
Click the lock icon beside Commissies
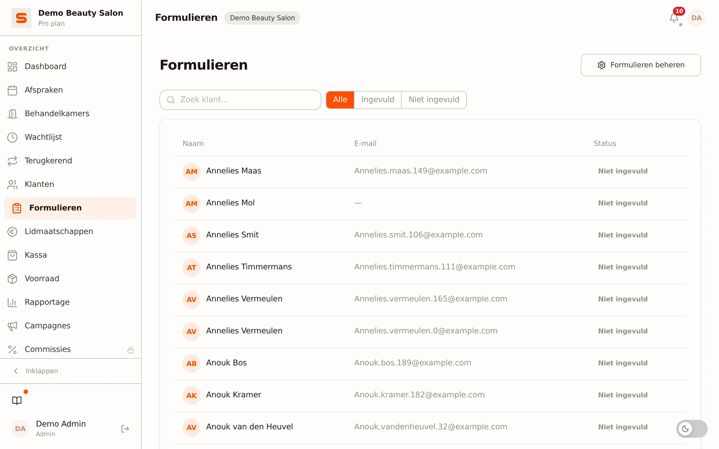point(130,350)
